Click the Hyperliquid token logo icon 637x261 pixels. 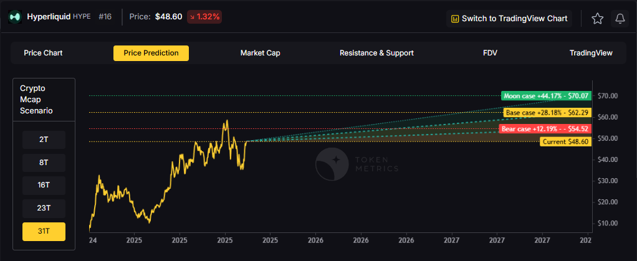(15, 17)
